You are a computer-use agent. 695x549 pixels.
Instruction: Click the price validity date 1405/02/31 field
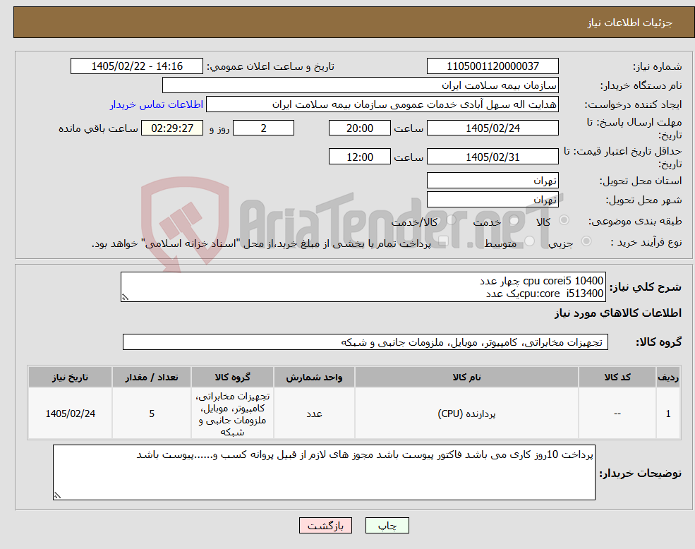tap(492, 157)
